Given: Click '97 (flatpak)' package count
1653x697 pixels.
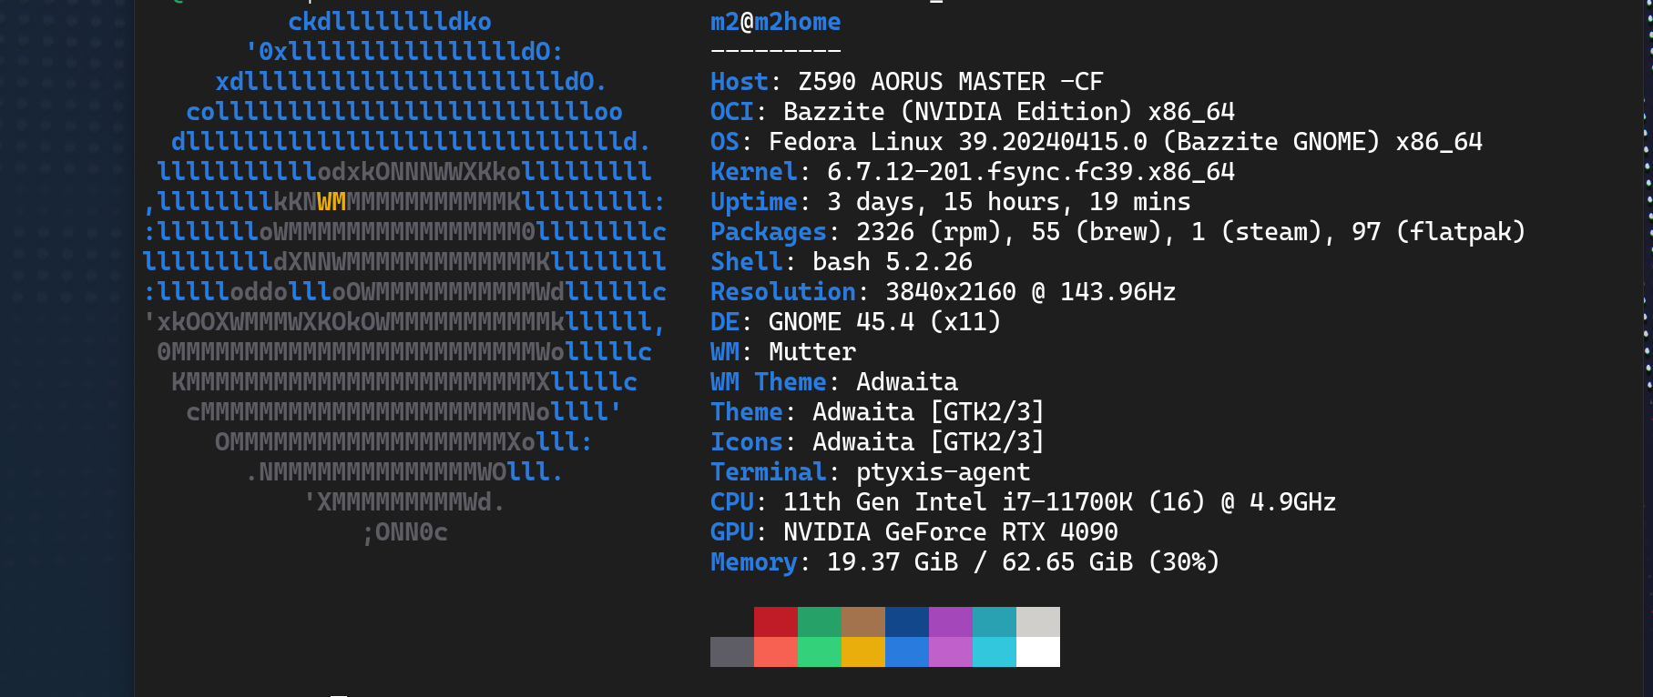Looking at the screenshot, I should coord(1439,232).
